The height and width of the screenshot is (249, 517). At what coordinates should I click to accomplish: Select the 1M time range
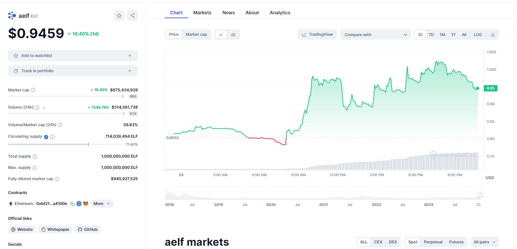[442, 34]
